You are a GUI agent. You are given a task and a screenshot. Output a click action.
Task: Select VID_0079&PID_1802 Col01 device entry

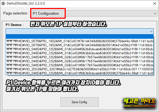coord(80,41)
